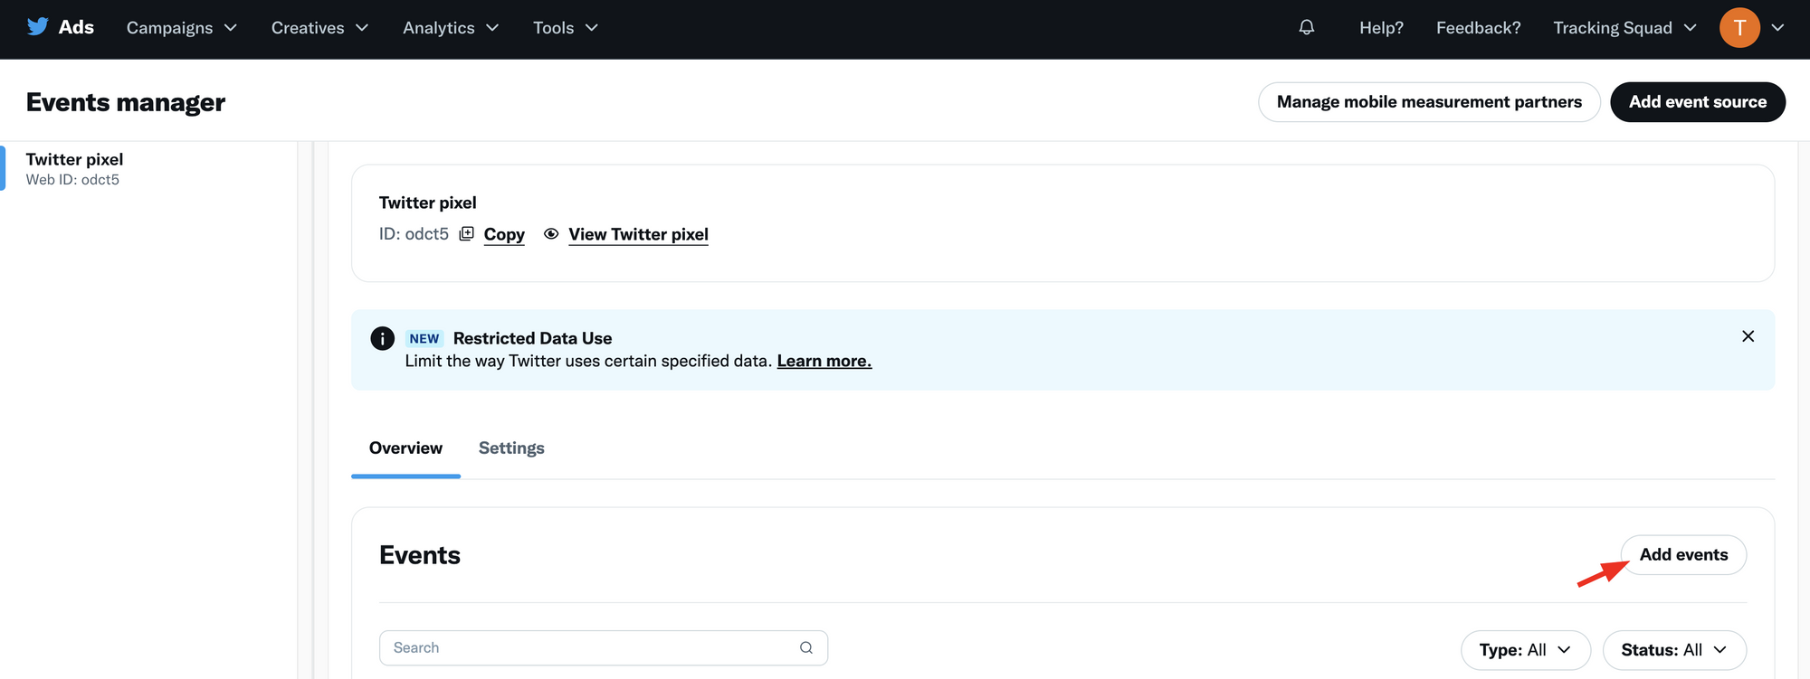
Task: Open the Status: All filter dropdown
Action: tap(1674, 650)
